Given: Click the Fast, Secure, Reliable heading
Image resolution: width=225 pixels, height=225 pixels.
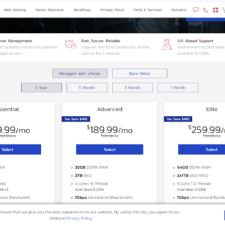Looking at the screenshot, I should (101, 41).
